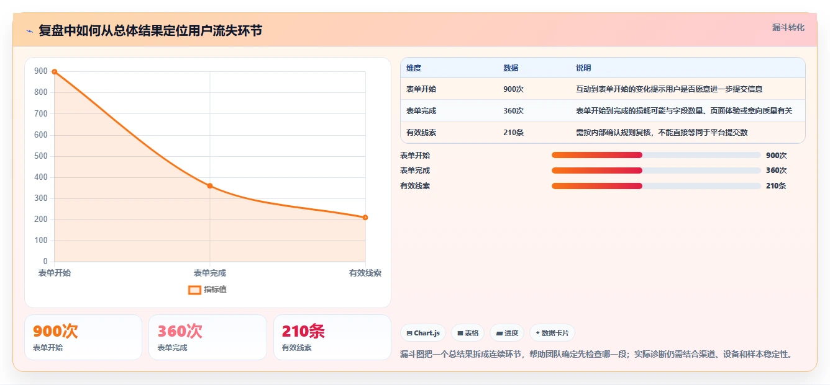This screenshot has height=385, width=830.
Task: Click the 漏斗图 footer description text
Action: [597, 355]
